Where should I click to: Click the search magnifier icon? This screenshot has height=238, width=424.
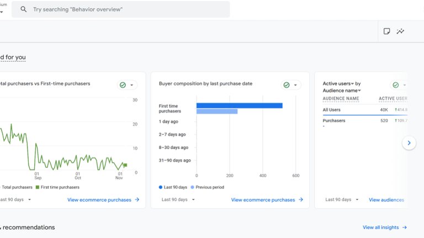tap(24, 9)
